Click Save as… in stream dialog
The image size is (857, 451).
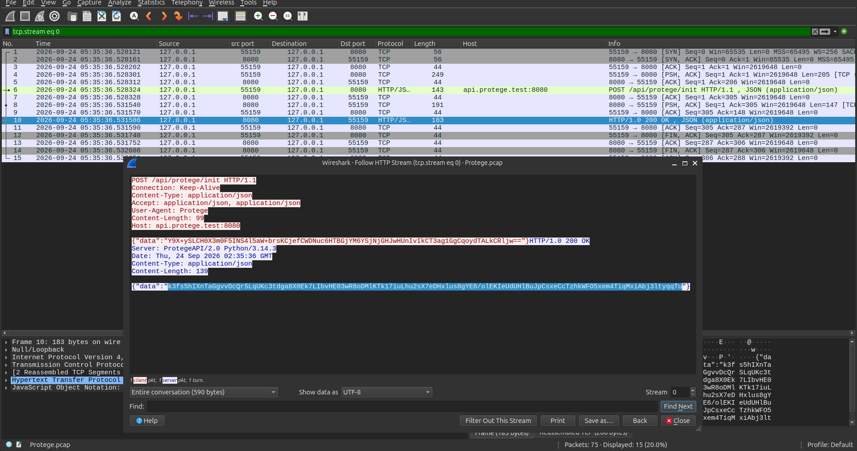click(599, 421)
